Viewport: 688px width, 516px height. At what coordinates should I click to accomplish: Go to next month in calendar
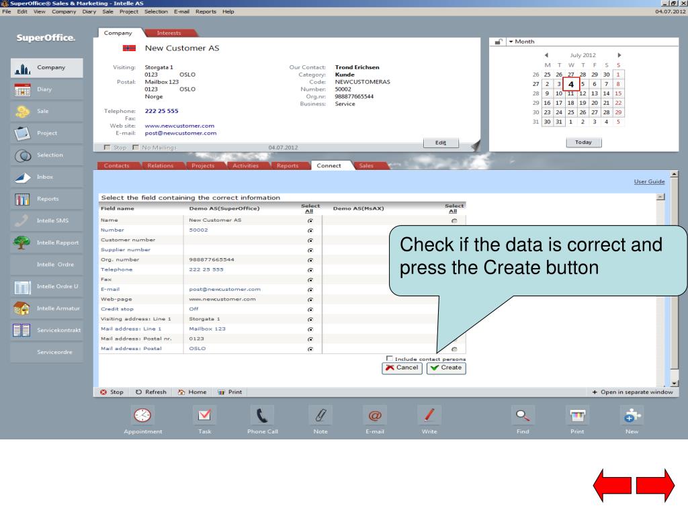tap(619, 55)
